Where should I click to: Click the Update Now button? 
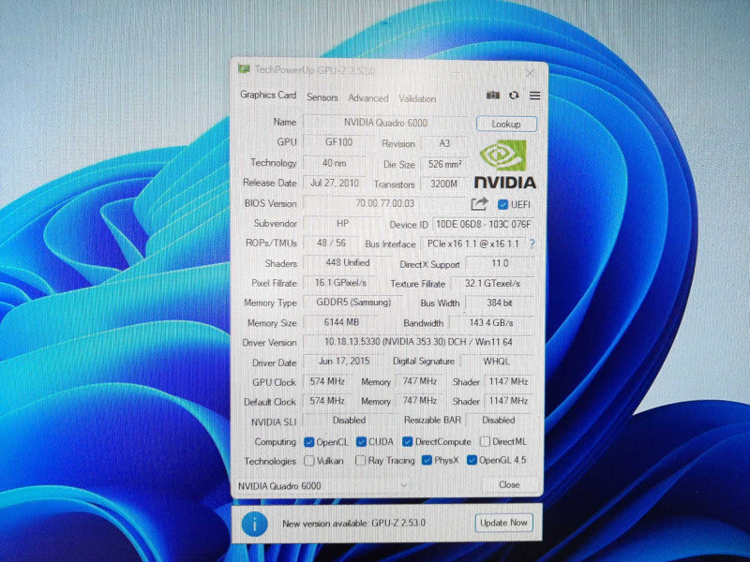point(503,523)
